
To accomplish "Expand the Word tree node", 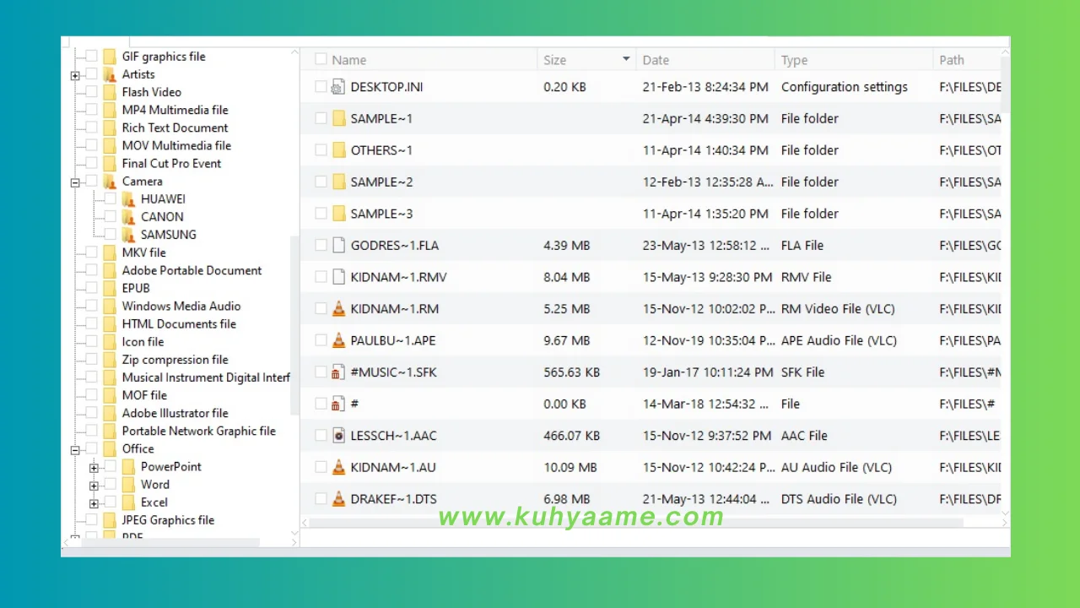I will [94, 485].
